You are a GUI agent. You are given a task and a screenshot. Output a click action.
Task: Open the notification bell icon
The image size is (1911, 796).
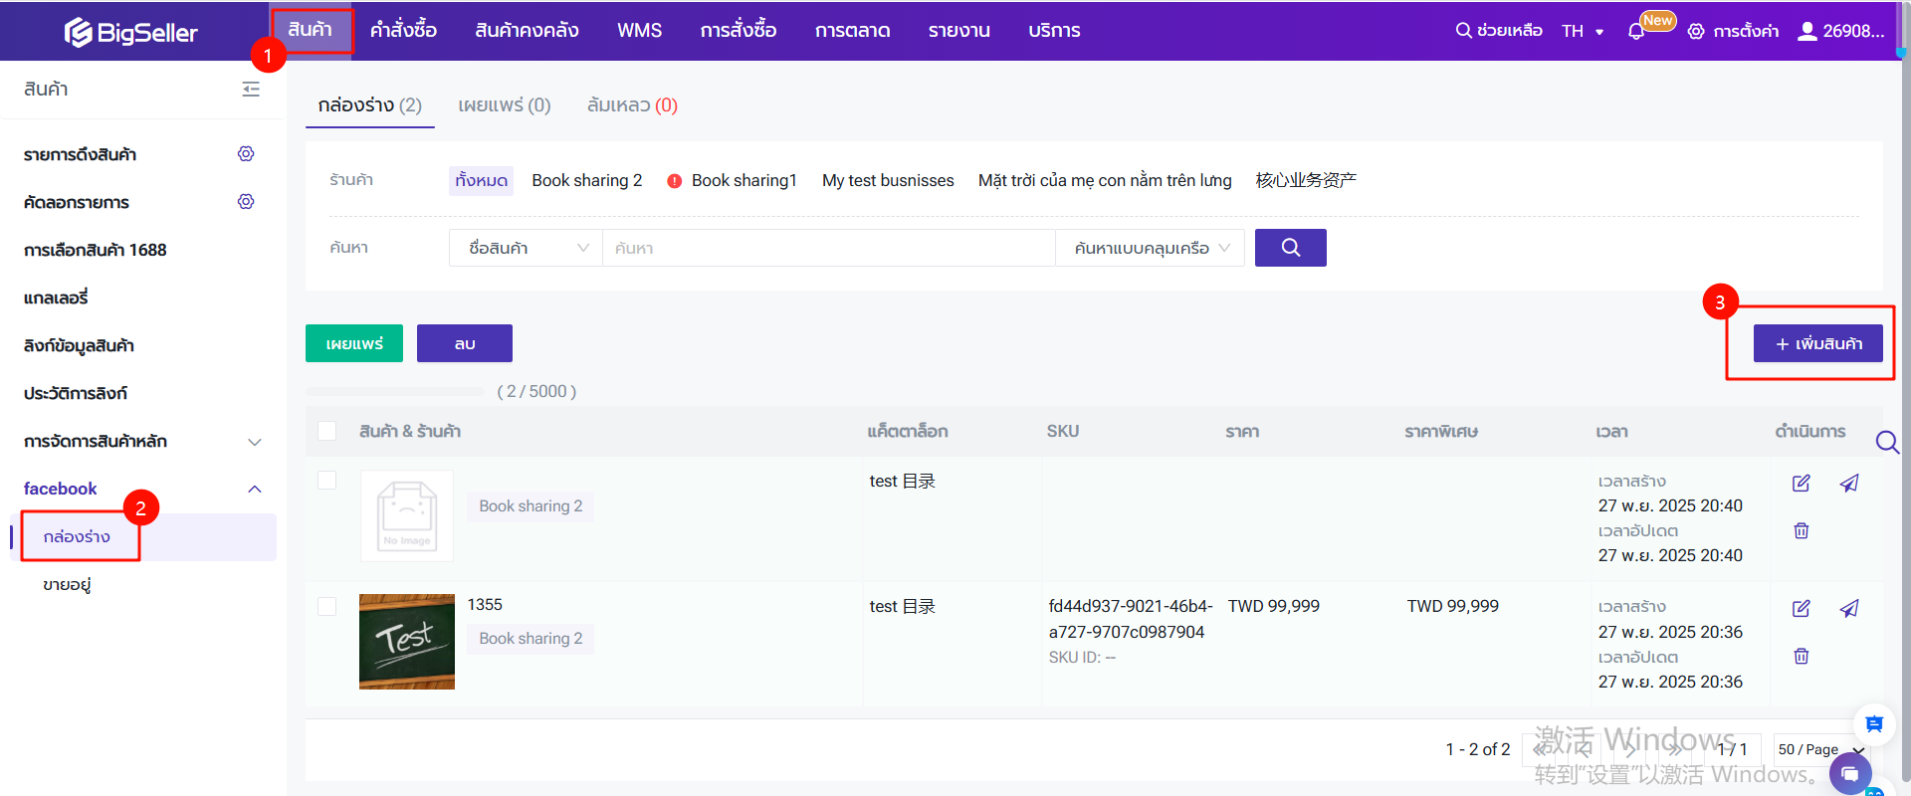tap(1635, 31)
